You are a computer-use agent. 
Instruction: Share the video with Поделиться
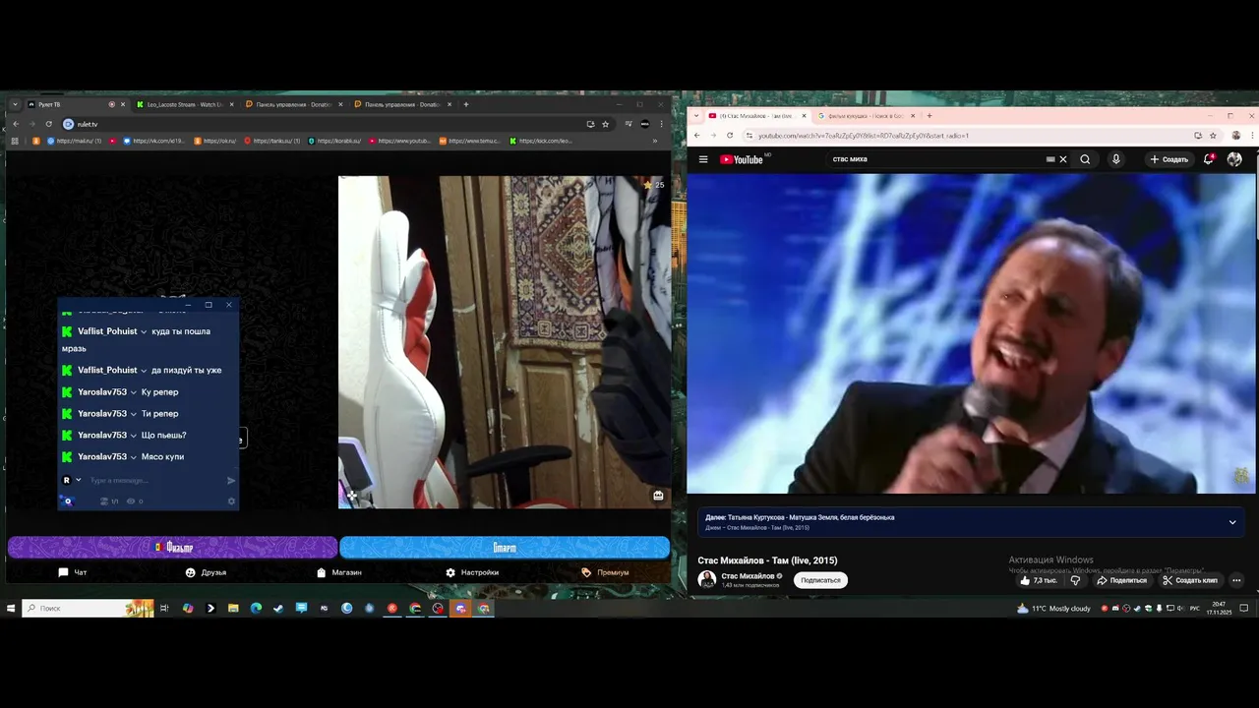1121,580
